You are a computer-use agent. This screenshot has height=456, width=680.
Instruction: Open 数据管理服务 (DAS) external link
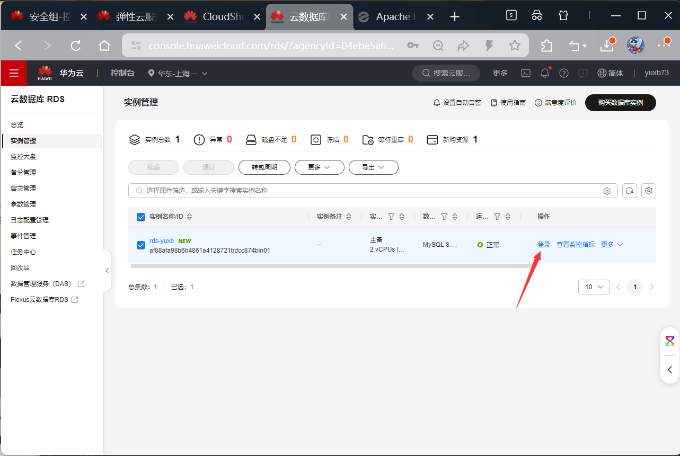(48, 284)
